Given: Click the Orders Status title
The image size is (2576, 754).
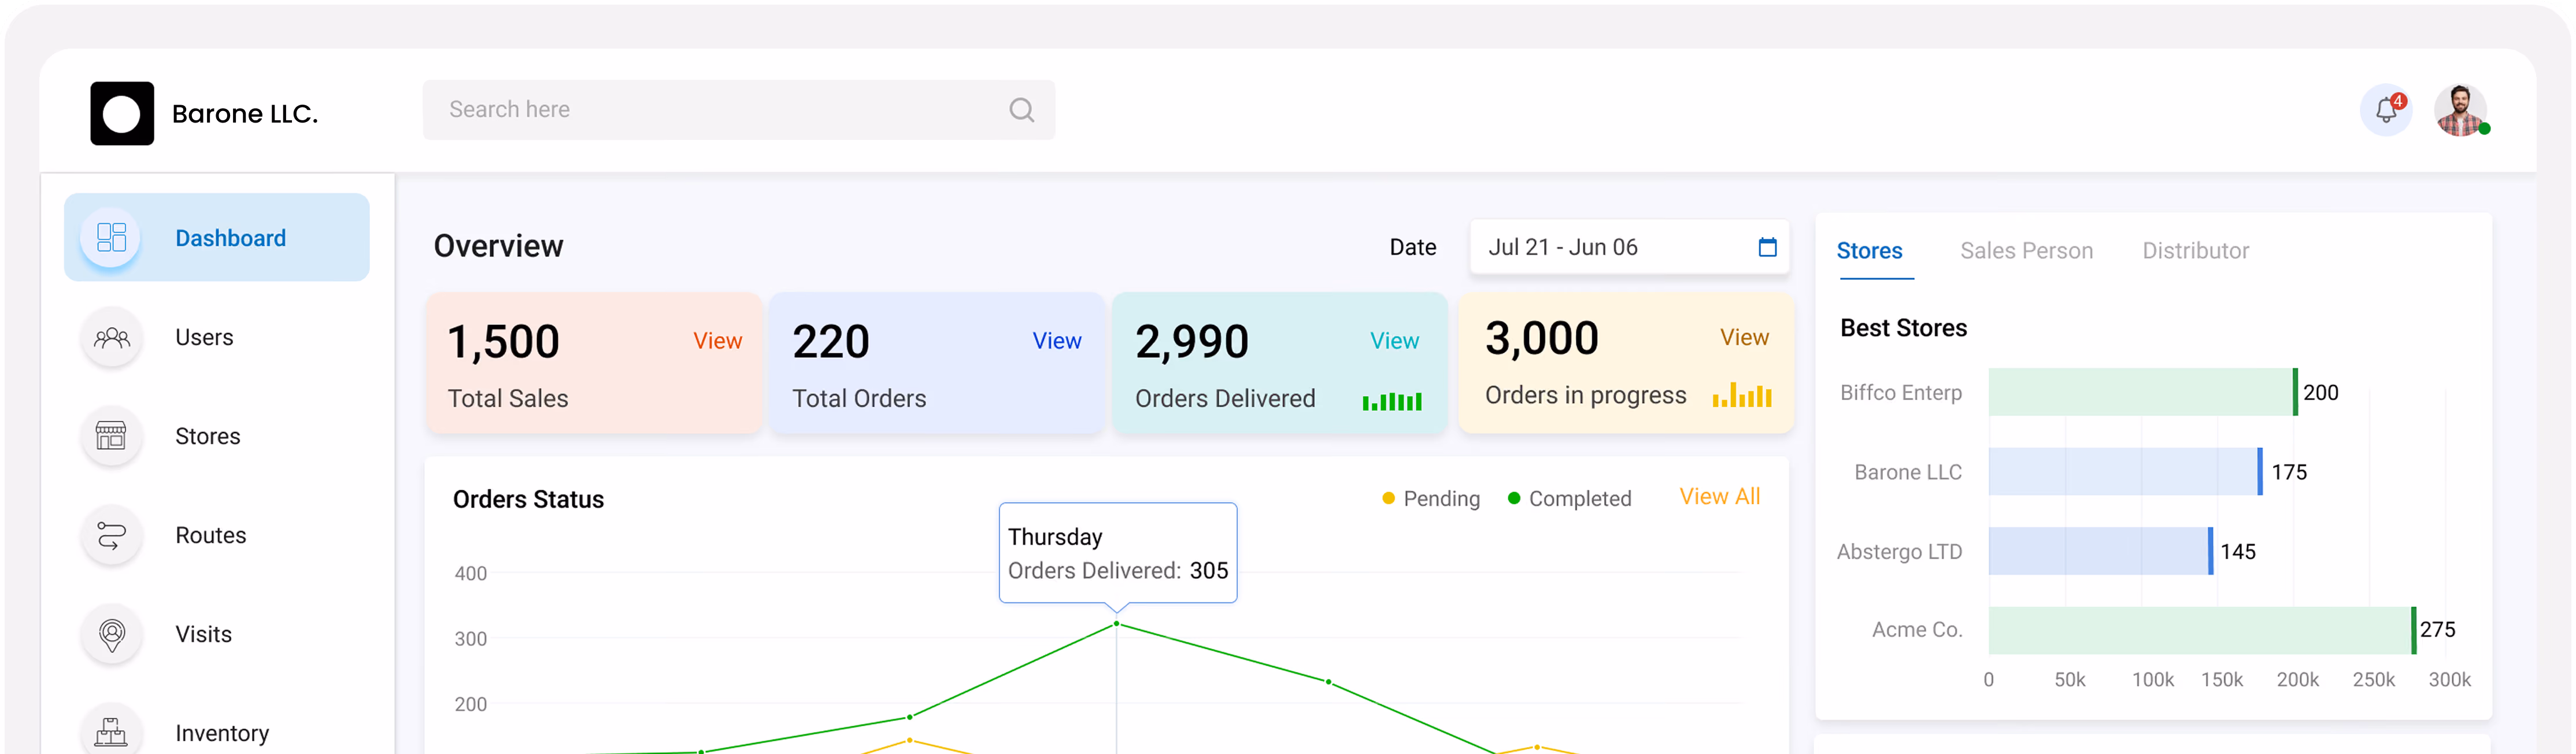Looking at the screenshot, I should 528,499.
